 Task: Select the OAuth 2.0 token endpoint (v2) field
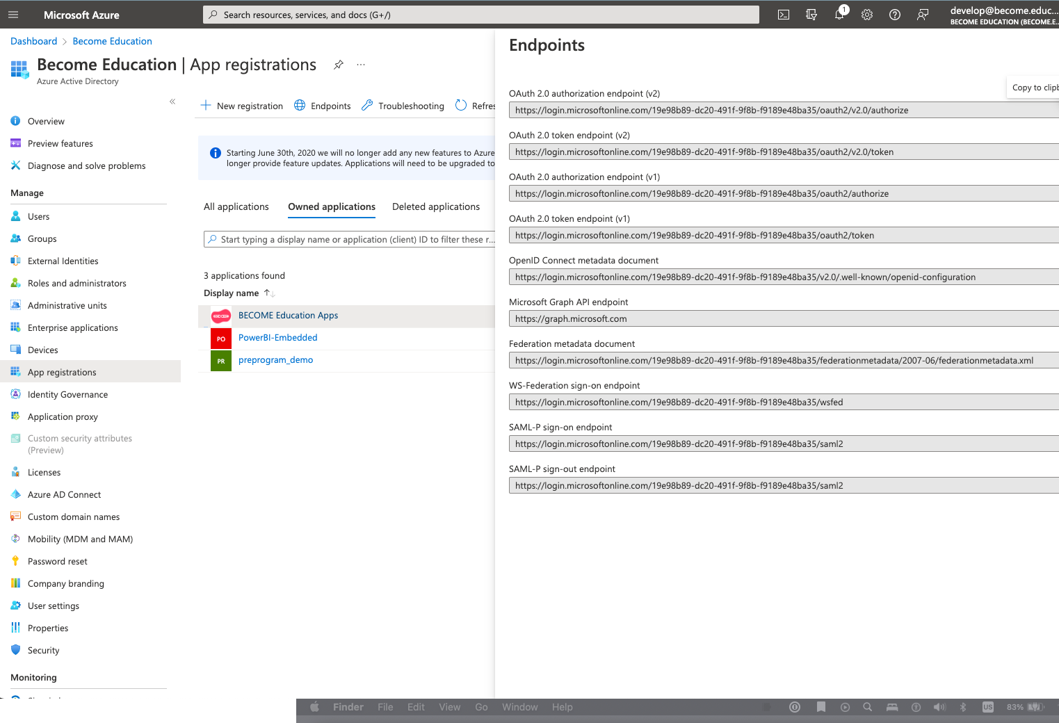click(784, 152)
